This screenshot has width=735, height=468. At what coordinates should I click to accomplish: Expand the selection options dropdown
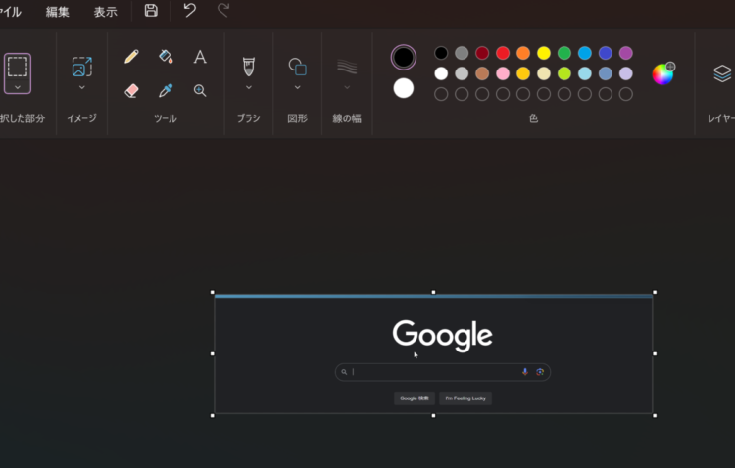[x=18, y=87]
